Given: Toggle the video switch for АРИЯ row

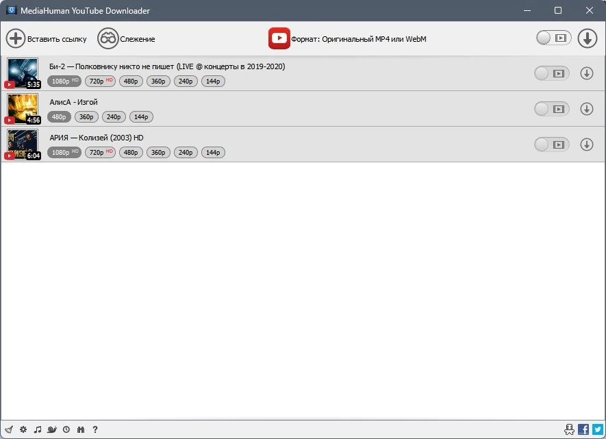Looking at the screenshot, I should pyautogui.click(x=551, y=145).
